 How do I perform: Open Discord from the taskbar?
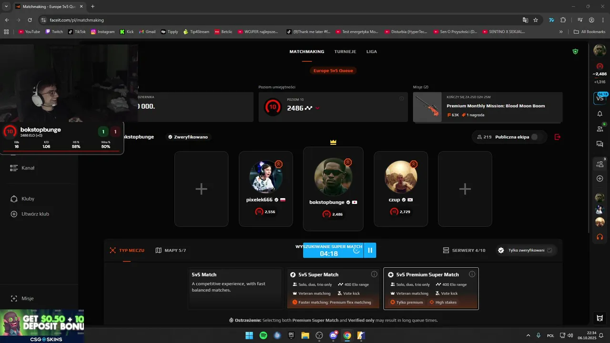coord(333,335)
